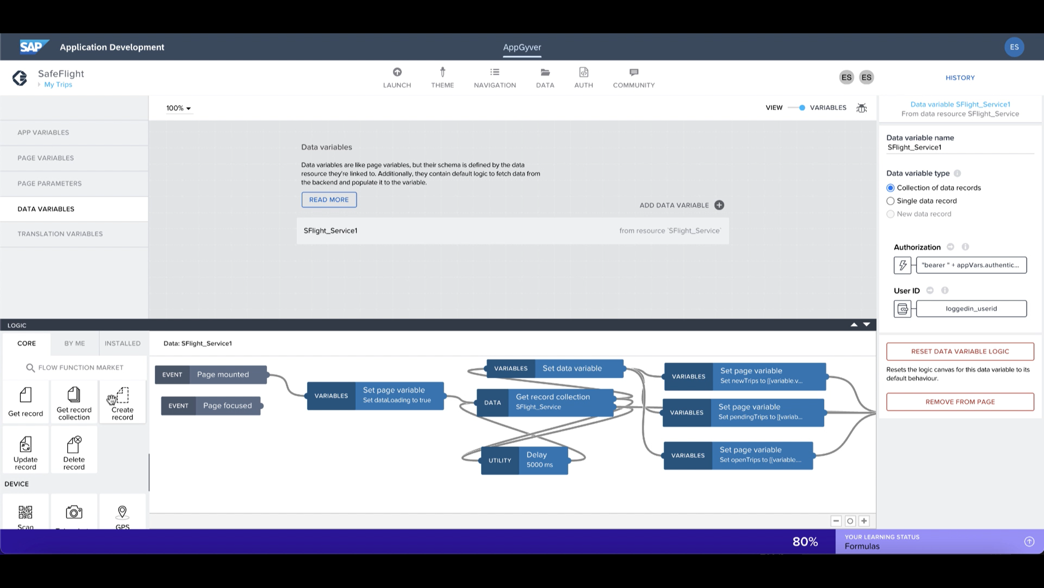Search the Flow Function Market
1044x588 pixels.
point(75,368)
